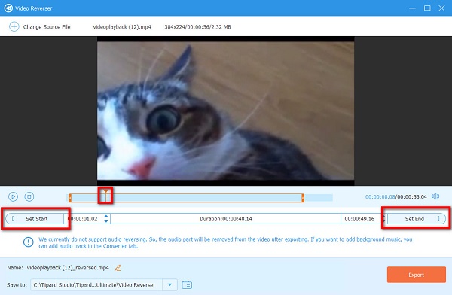Decrease the start time with the down arrow
Screen dimensions: 452x295
pyautogui.click(x=106, y=221)
